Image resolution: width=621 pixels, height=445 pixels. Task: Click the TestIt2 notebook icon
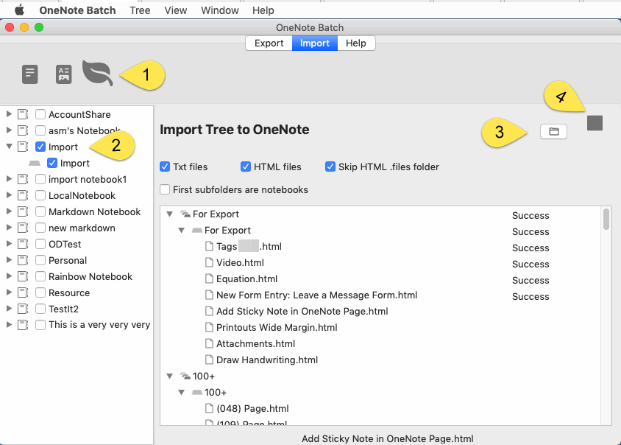pyautogui.click(x=23, y=309)
